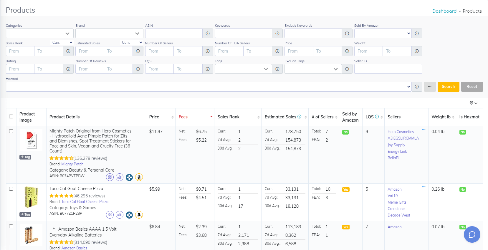Open the Dashboard breadcrumb link
The width and height of the screenshot is (488, 250).
coord(444,11)
